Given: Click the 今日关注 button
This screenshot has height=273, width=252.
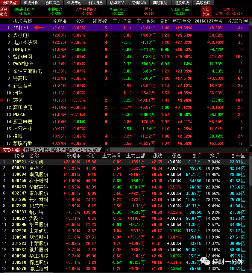Looking at the screenshot, I should tap(206, 12).
